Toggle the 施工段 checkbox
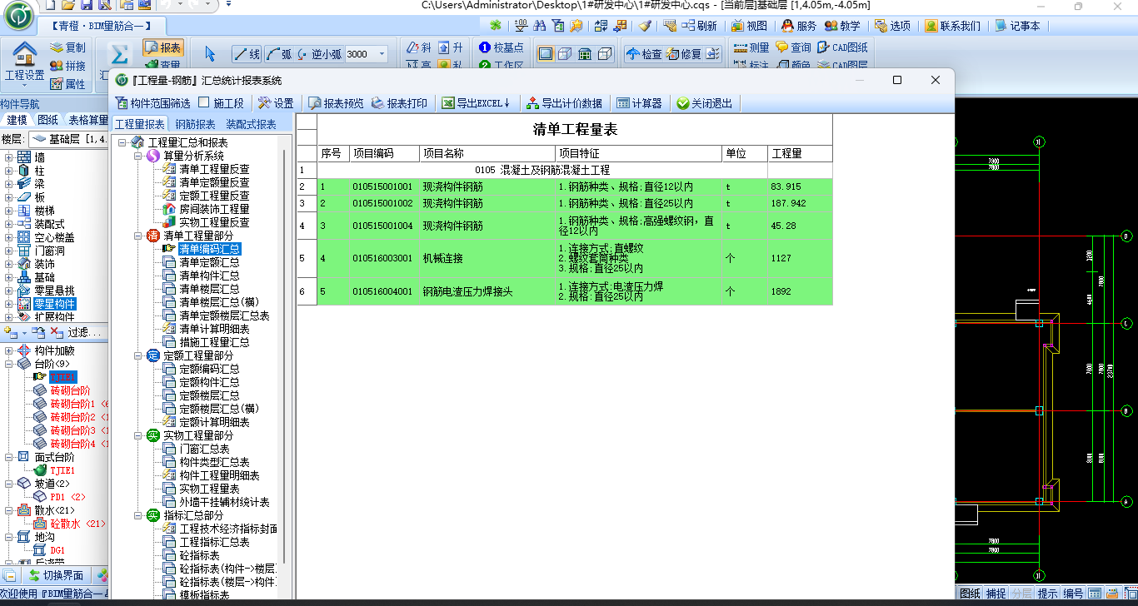1138x606 pixels. (x=204, y=103)
